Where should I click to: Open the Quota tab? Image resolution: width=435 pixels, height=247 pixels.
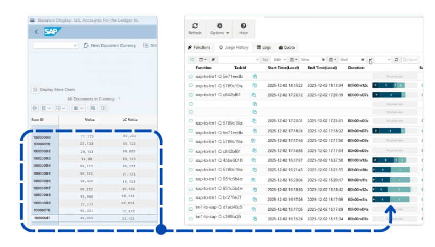pos(286,47)
